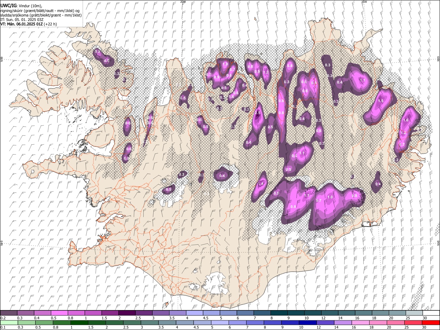
Task: Click the '0.4' legend value label
Action: pyautogui.click(x=36, y=318)
